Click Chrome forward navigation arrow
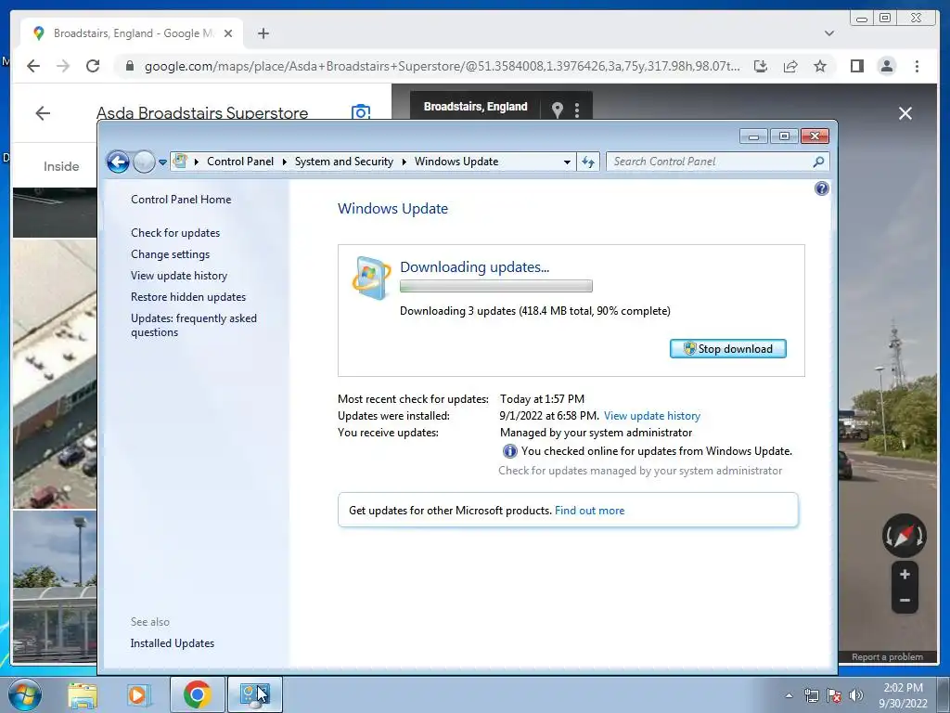The image size is (950, 713). pos(63,66)
